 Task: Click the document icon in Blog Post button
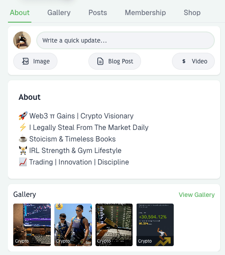[100, 61]
